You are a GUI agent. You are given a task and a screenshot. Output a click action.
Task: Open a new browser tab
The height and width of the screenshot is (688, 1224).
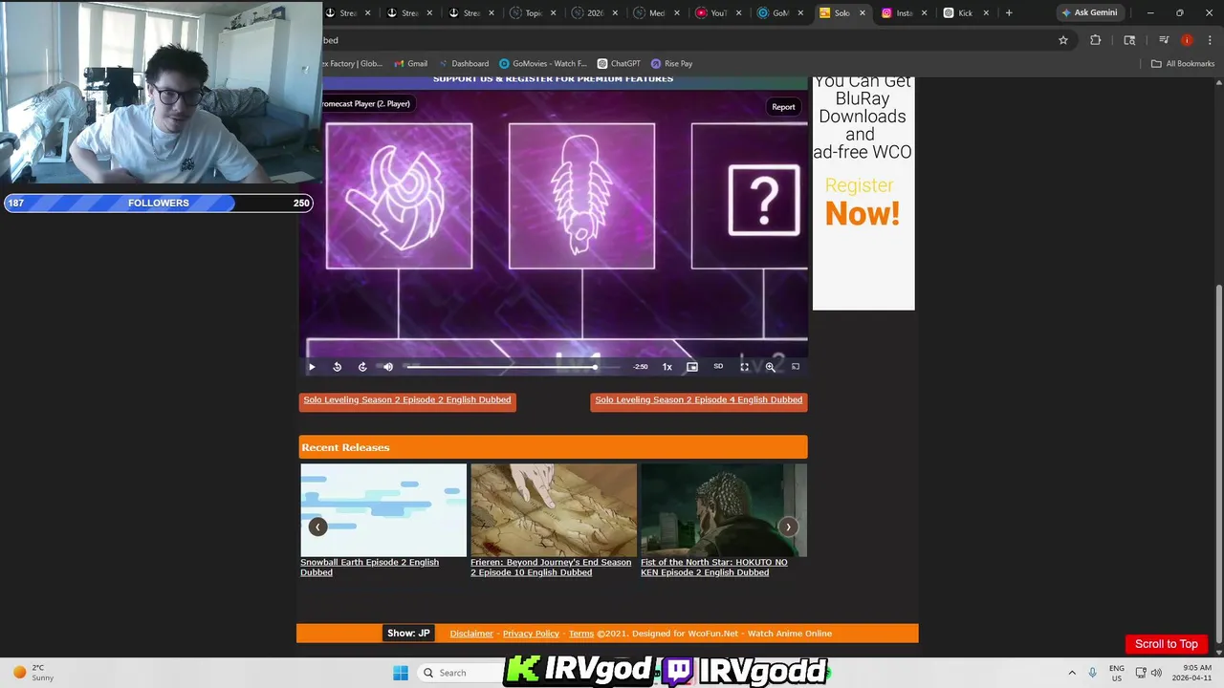point(1009,13)
